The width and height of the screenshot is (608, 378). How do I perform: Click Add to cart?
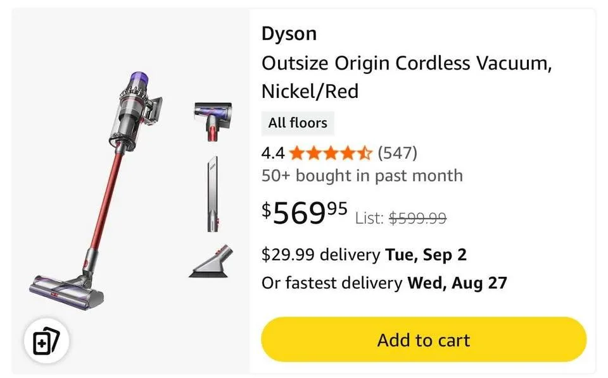tap(422, 339)
